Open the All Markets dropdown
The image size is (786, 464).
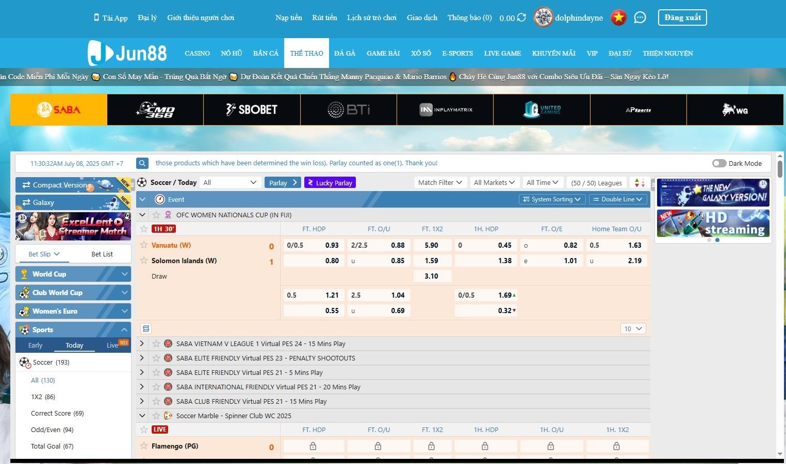tap(494, 182)
